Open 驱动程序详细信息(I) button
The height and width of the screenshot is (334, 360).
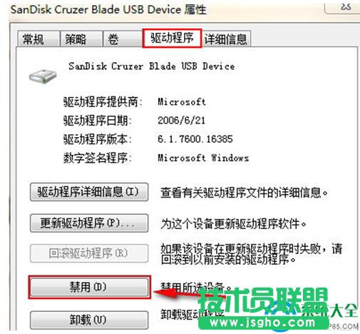(x=89, y=192)
